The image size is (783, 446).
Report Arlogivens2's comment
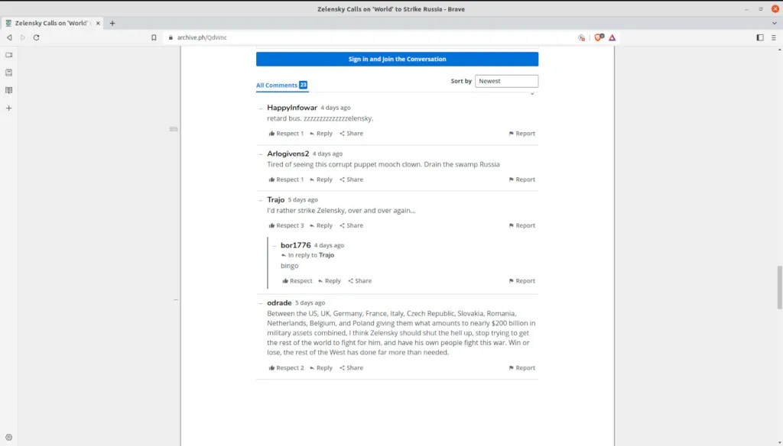pyautogui.click(x=521, y=180)
